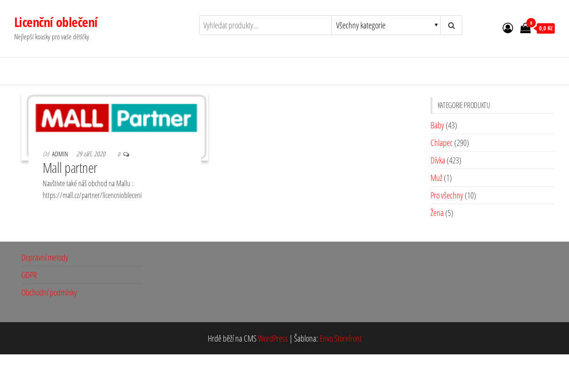Click the post date 29 září, 2020
Screen dimensions: 569x379
click(x=91, y=154)
